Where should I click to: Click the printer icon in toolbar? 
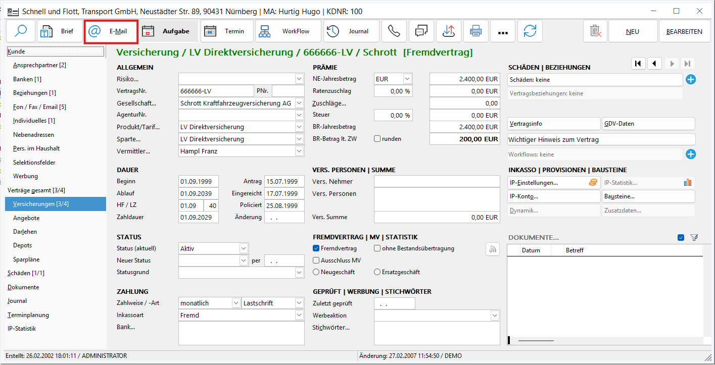(x=475, y=31)
